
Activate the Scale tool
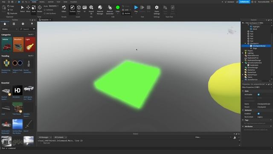pos(34,9)
